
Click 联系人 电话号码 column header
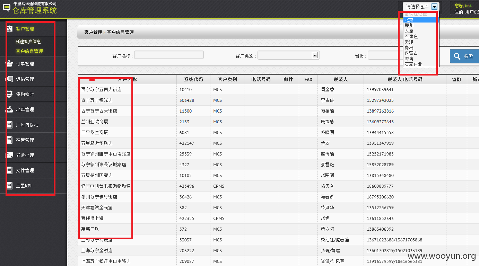(405, 79)
